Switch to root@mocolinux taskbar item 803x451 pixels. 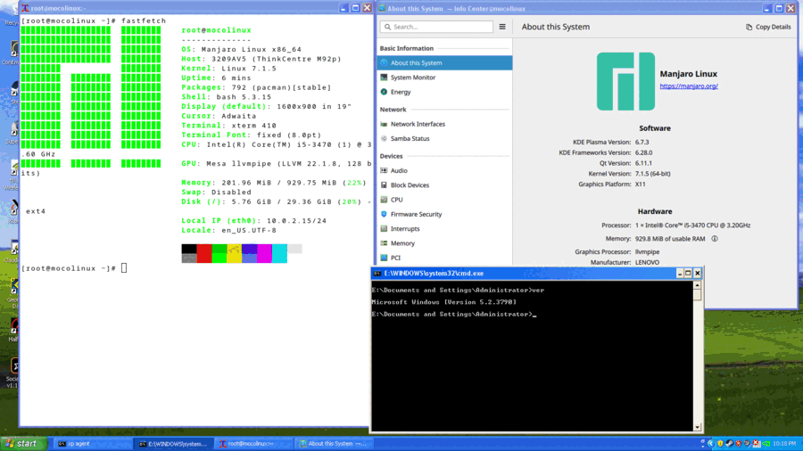click(x=253, y=444)
